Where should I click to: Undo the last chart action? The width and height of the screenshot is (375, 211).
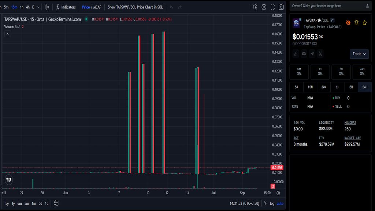click(x=171, y=7)
